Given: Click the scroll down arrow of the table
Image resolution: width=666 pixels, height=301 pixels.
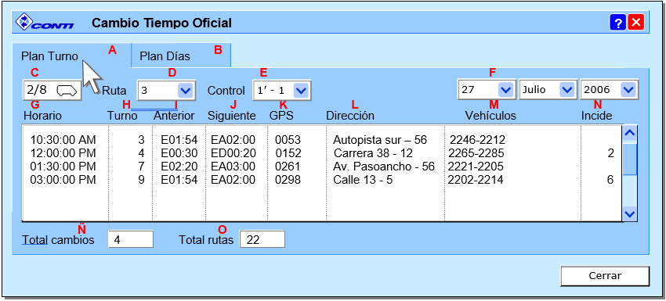Looking at the screenshot, I should point(629,213).
